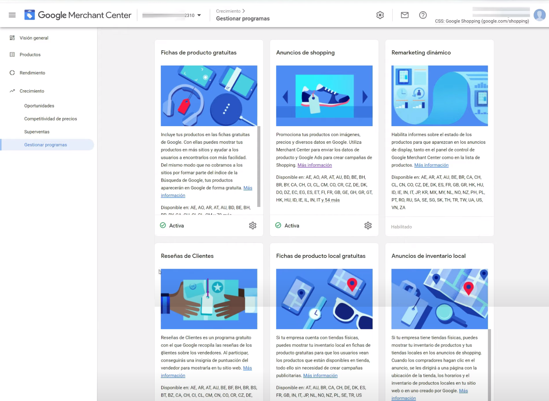
Task: Expand the 'y 54 más' countries list
Action: point(330,200)
